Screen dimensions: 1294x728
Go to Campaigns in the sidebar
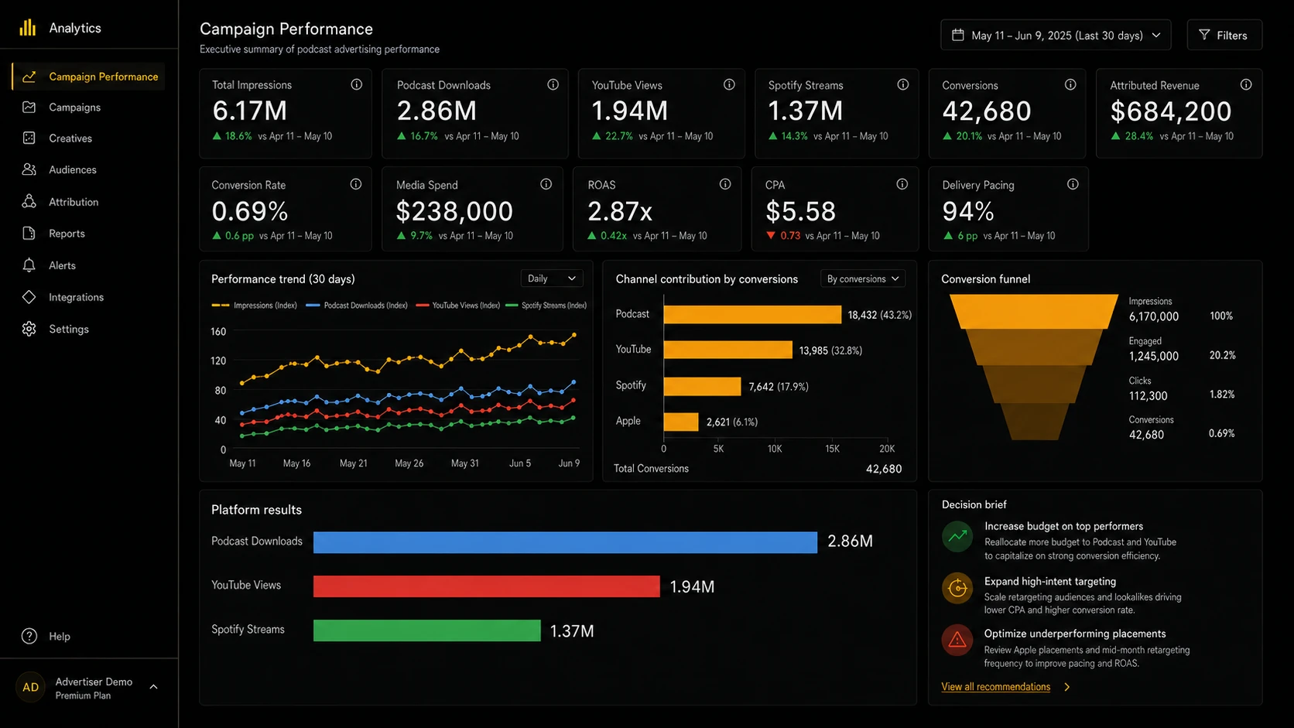pyautogui.click(x=74, y=108)
